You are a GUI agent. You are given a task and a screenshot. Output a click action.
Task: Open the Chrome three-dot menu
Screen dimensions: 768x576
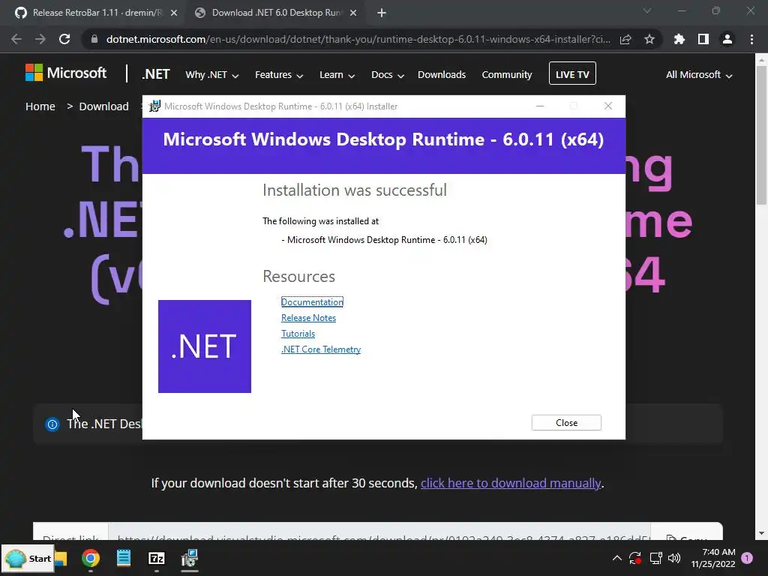(751, 39)
